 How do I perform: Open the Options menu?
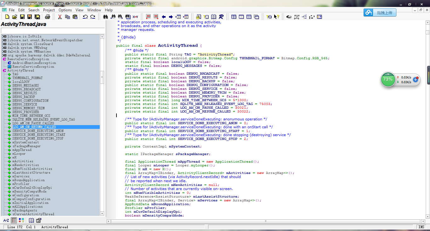(65, 10)
